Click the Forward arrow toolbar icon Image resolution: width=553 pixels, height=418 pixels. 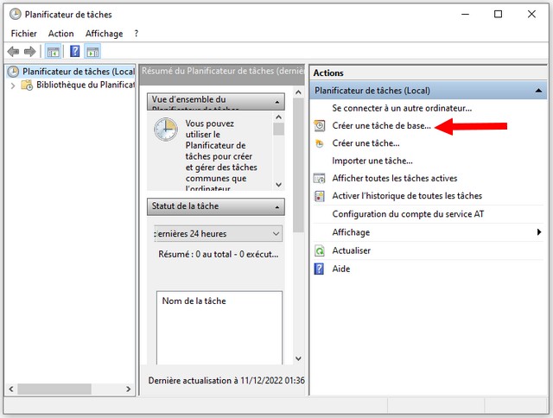tap(30, 52)
